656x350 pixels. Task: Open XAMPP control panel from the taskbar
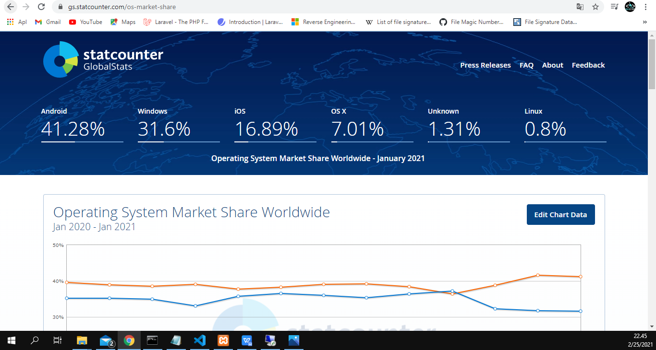pos(223,340)
